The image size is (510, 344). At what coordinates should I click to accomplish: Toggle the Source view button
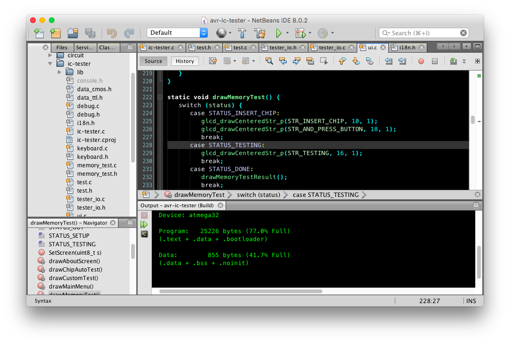click(153, 61)
